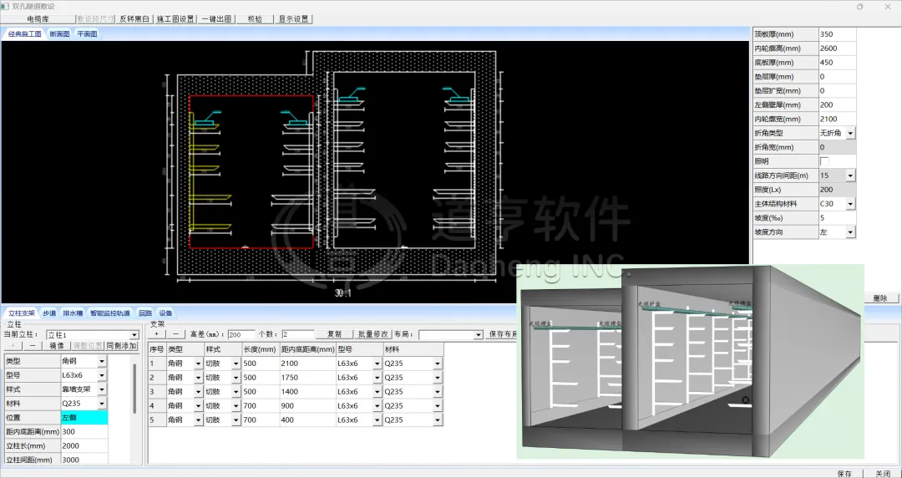Open the 折角类型 dropdown
The width and height of the screenshot is (902, 478).
850,133
